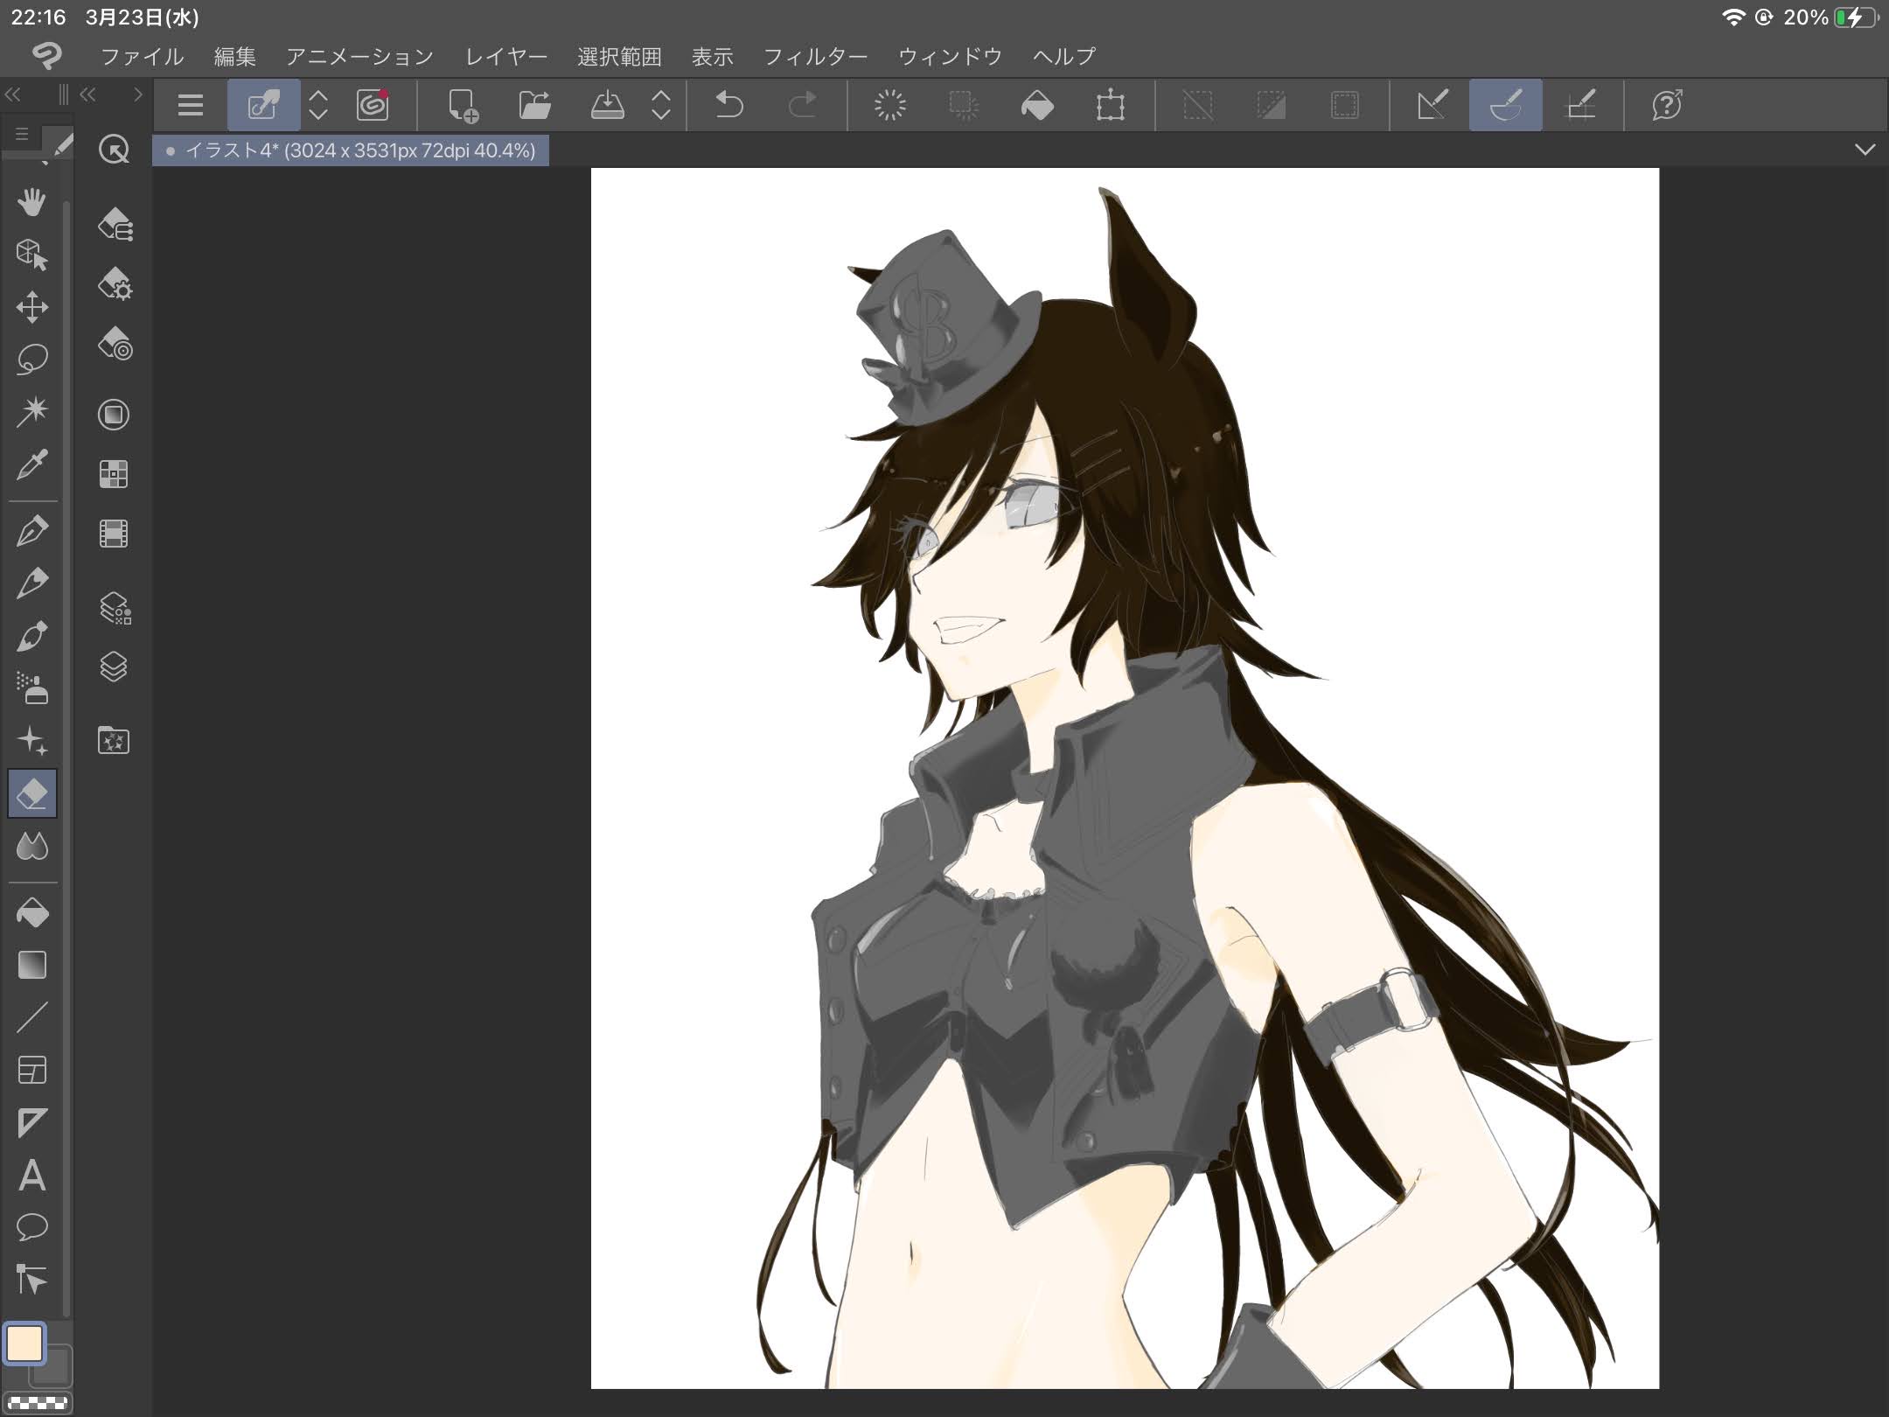Select the Text tool
Viewport: 1889px width, 1417px height.
pyautogui.click(x=32, y=1175)
